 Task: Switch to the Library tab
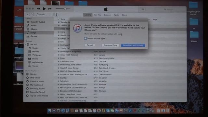[88, 15]
